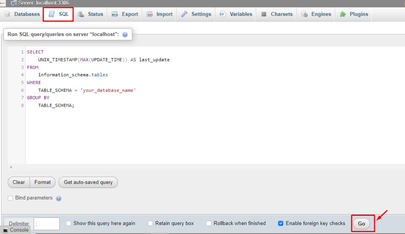Click Get auto-saved query

coord(88,182)
